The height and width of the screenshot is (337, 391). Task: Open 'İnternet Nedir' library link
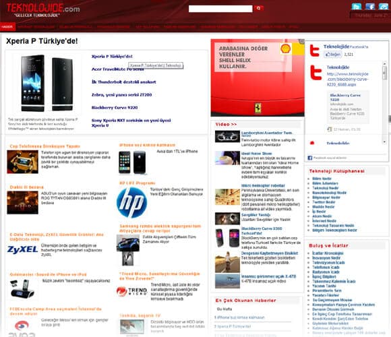(x=324, y=221)
